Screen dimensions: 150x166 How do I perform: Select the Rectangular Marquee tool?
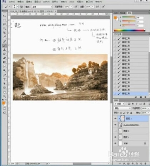pos(4,20)
